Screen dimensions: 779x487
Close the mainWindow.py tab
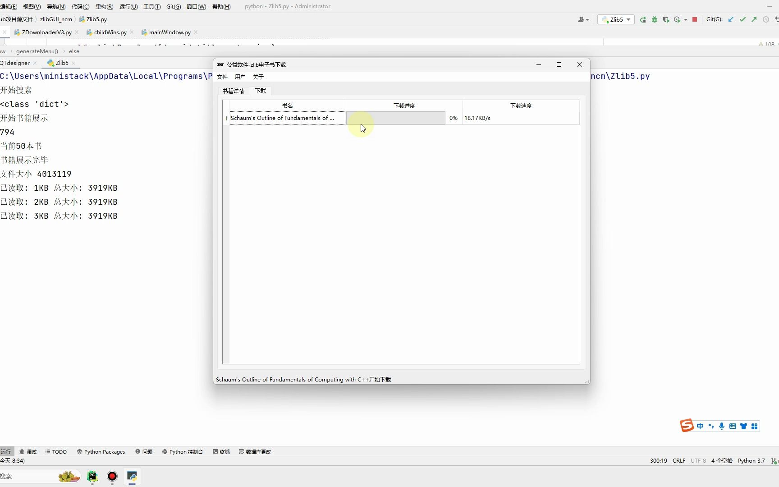[196, 32]
